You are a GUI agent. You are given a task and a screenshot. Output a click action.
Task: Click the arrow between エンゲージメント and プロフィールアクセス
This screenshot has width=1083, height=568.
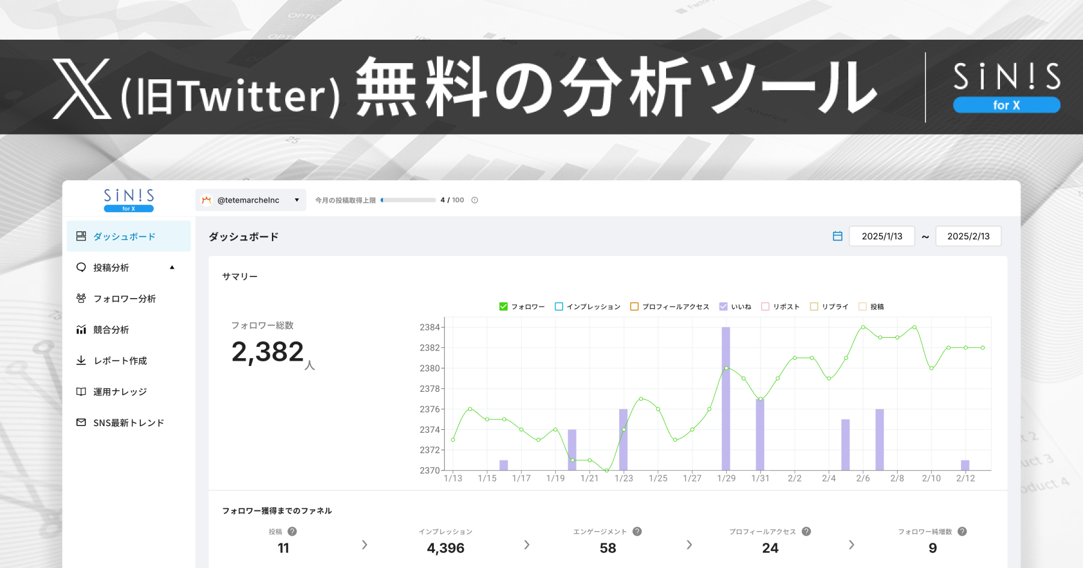click(690, 545)
